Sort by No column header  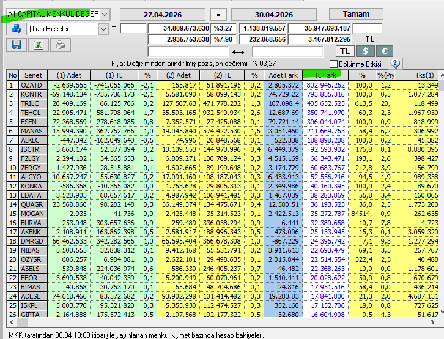[x=13, y=75]
